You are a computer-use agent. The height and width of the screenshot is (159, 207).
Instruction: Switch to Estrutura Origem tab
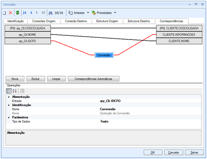pos(107,21)
